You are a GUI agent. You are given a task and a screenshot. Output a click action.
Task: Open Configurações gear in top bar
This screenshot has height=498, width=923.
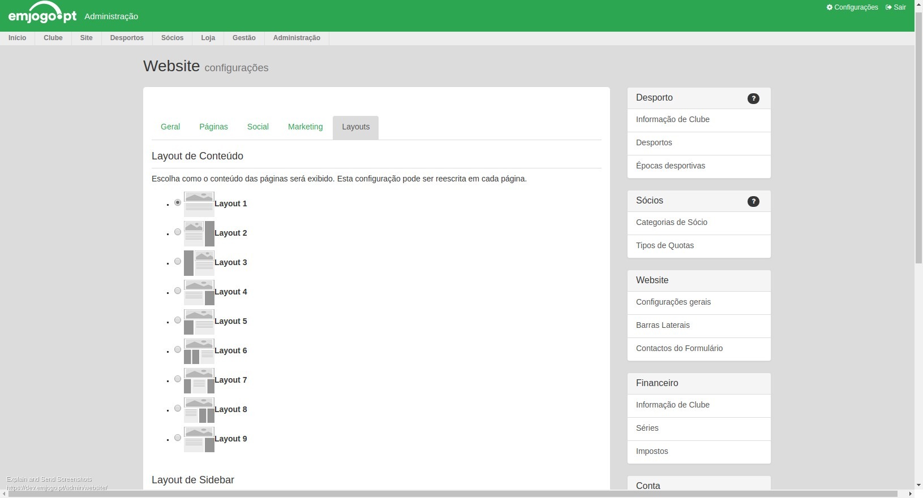[830, 7]
